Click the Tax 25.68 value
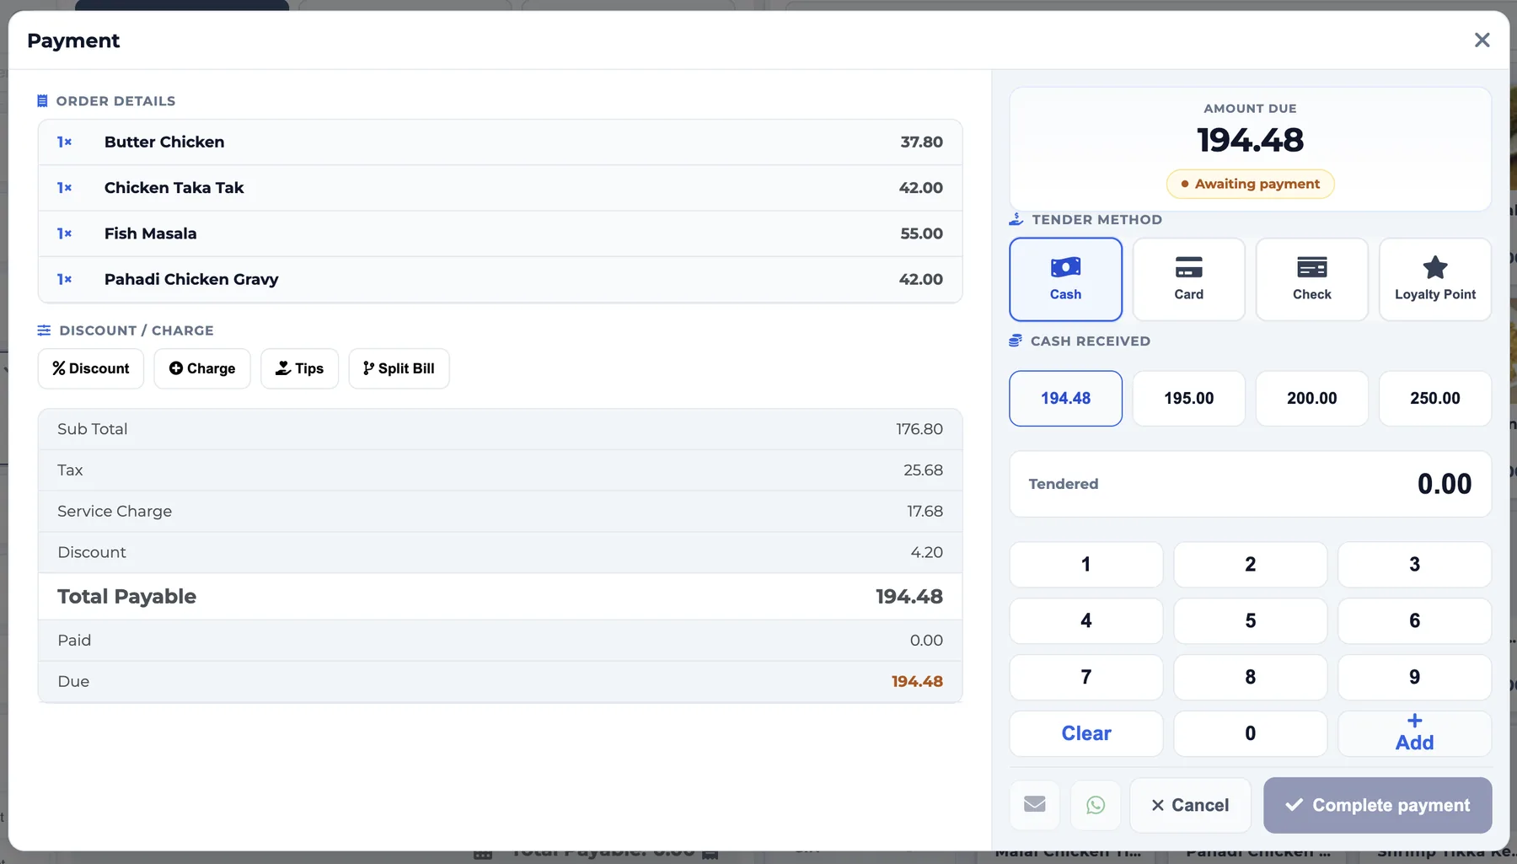Viewport: 1517px width, 864px height. 923,470
